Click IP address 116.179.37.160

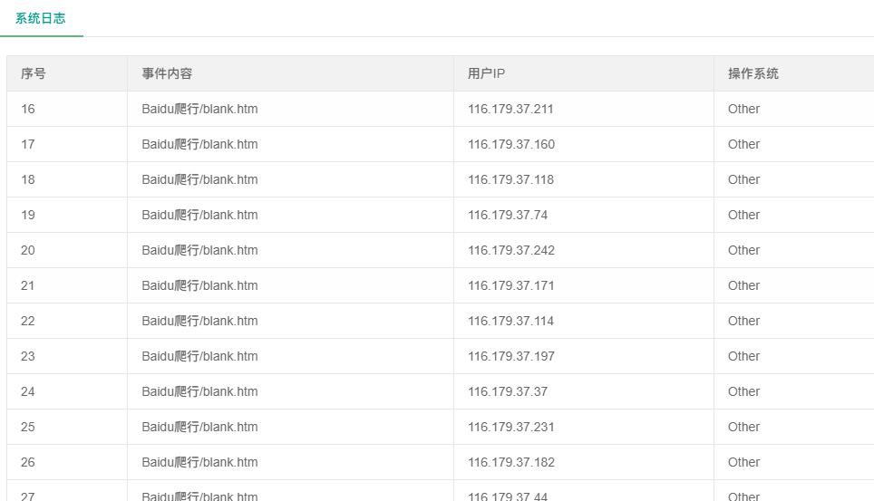tap(511, 144)
